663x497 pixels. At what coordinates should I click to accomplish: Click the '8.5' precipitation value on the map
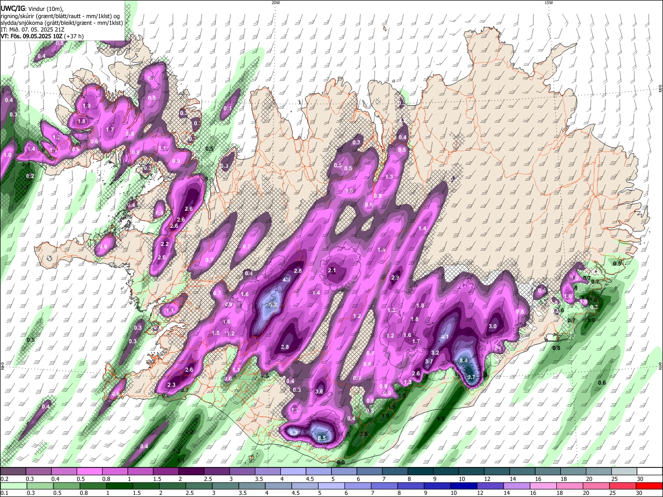[322, 438]
